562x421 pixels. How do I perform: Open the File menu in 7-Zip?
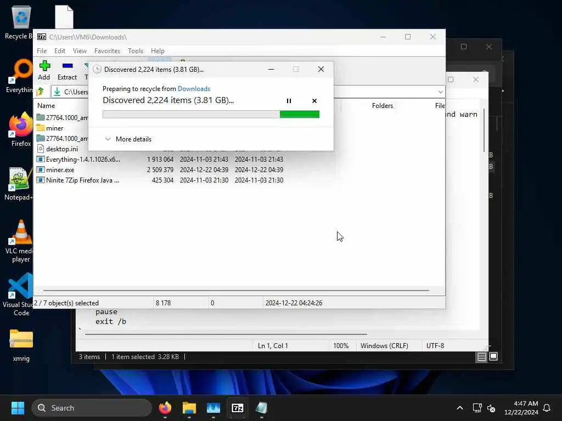42,51
